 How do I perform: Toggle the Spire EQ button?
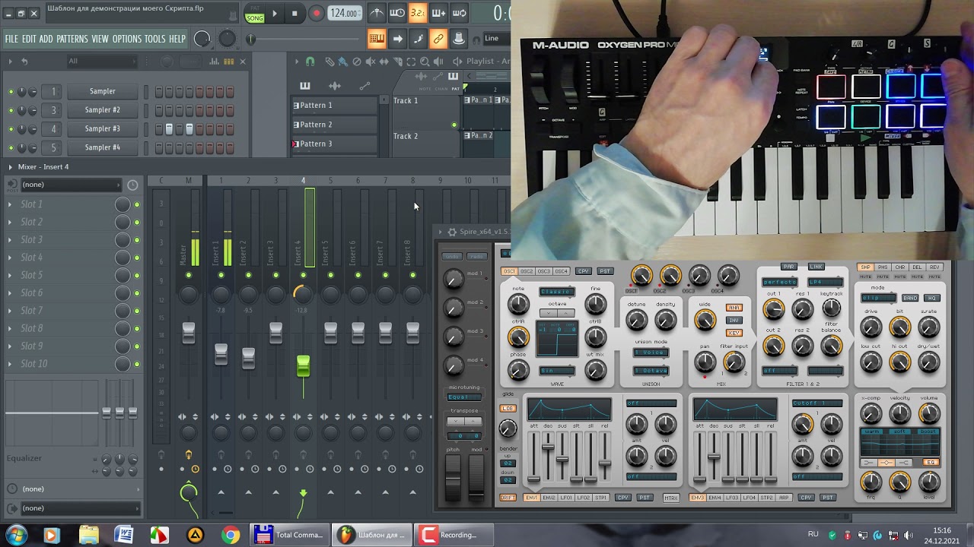[931, 462]
